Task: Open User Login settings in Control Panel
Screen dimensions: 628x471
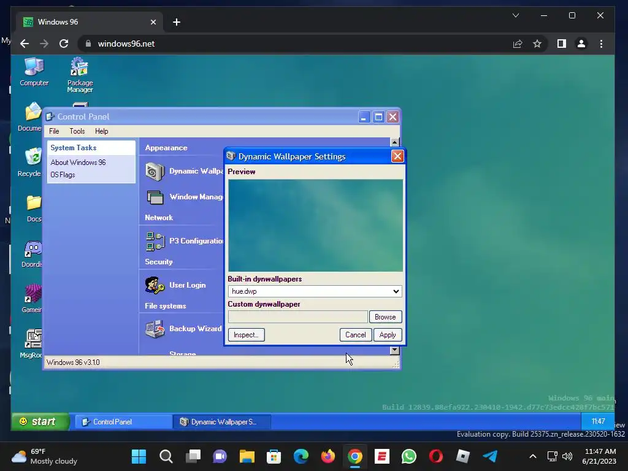Action: click(176, 285)
